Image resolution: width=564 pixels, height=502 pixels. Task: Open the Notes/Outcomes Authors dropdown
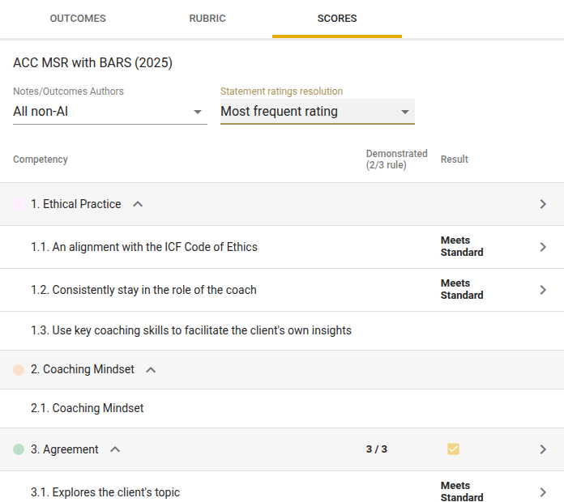point(110,112)
